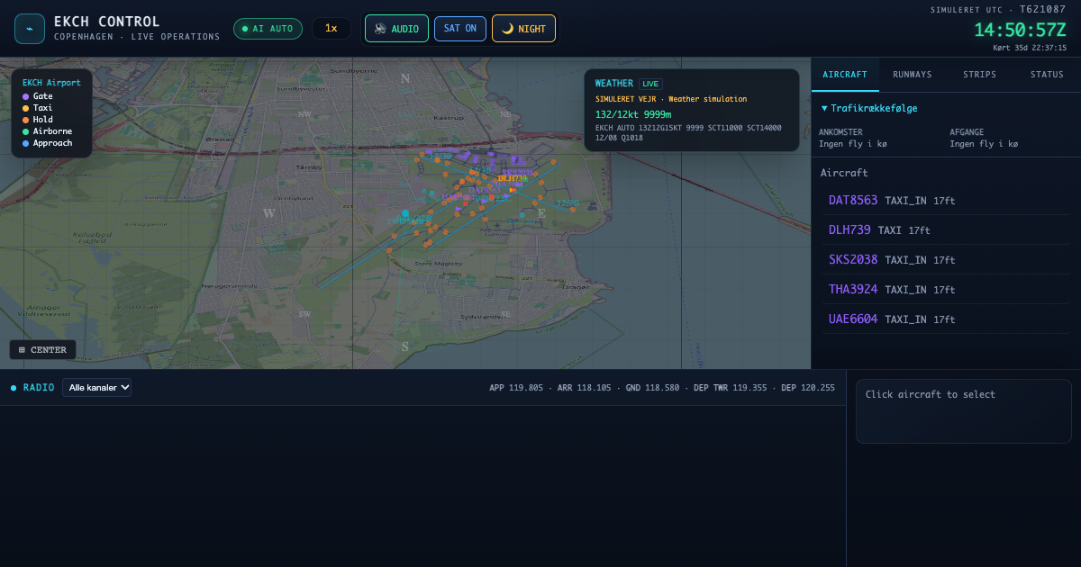Click the ARR 118.105 frequency
1081x567 pixels.
pyautogui.click(x=585, y=388)
